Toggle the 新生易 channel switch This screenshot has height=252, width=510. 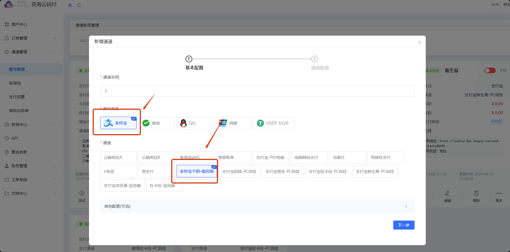(x=490, y=70)
